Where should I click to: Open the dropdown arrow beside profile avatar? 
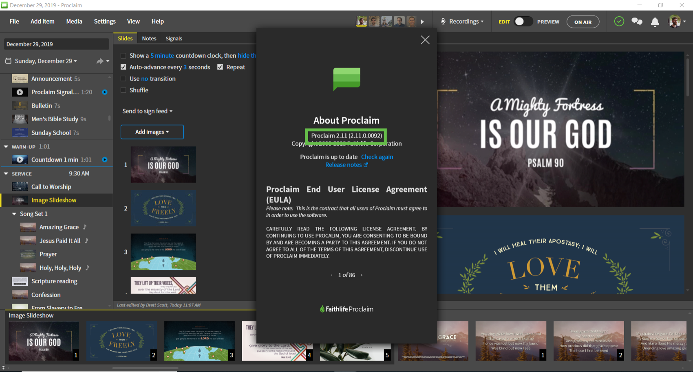[x=684, y=22]
